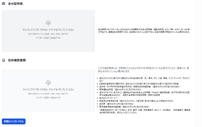Select the 住所確認書類 section heading
The image size is (202, 127).
(x=17, y=60)
